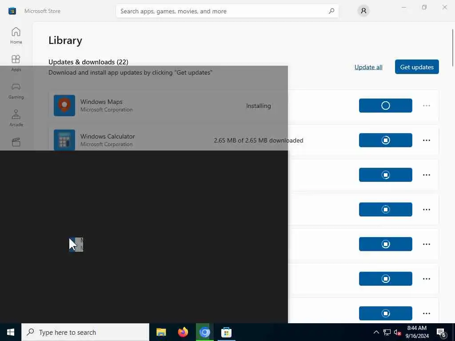Show hidden system tray icons
Viewport: 455px width, 341px height.
coord(376,332)
